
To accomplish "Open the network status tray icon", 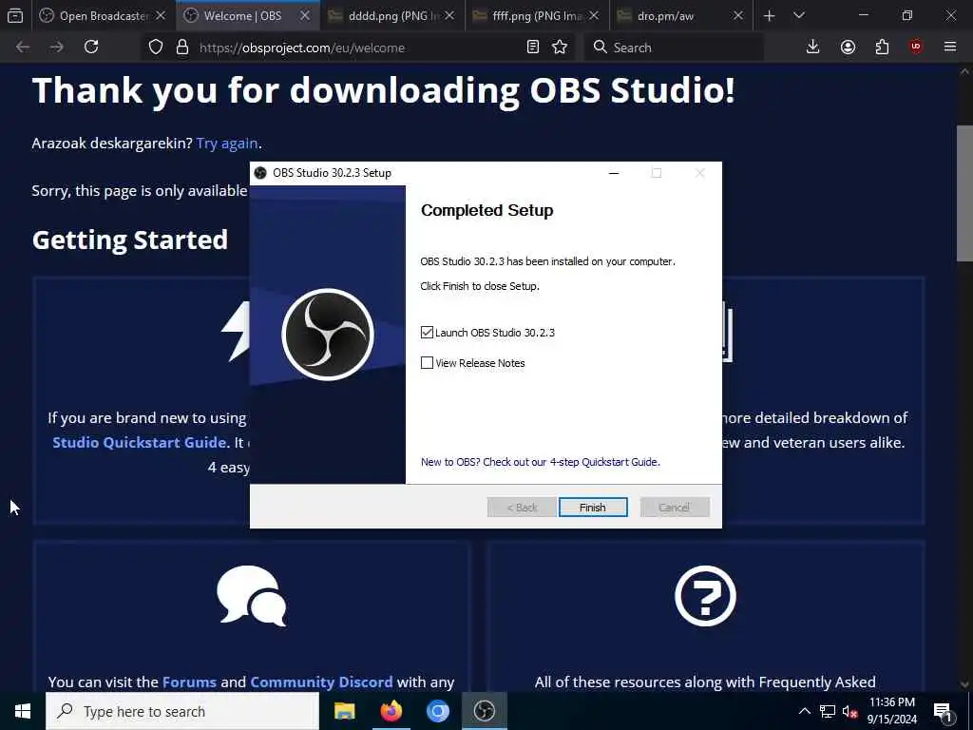I will pyautogui.click(x=828, y=711).
